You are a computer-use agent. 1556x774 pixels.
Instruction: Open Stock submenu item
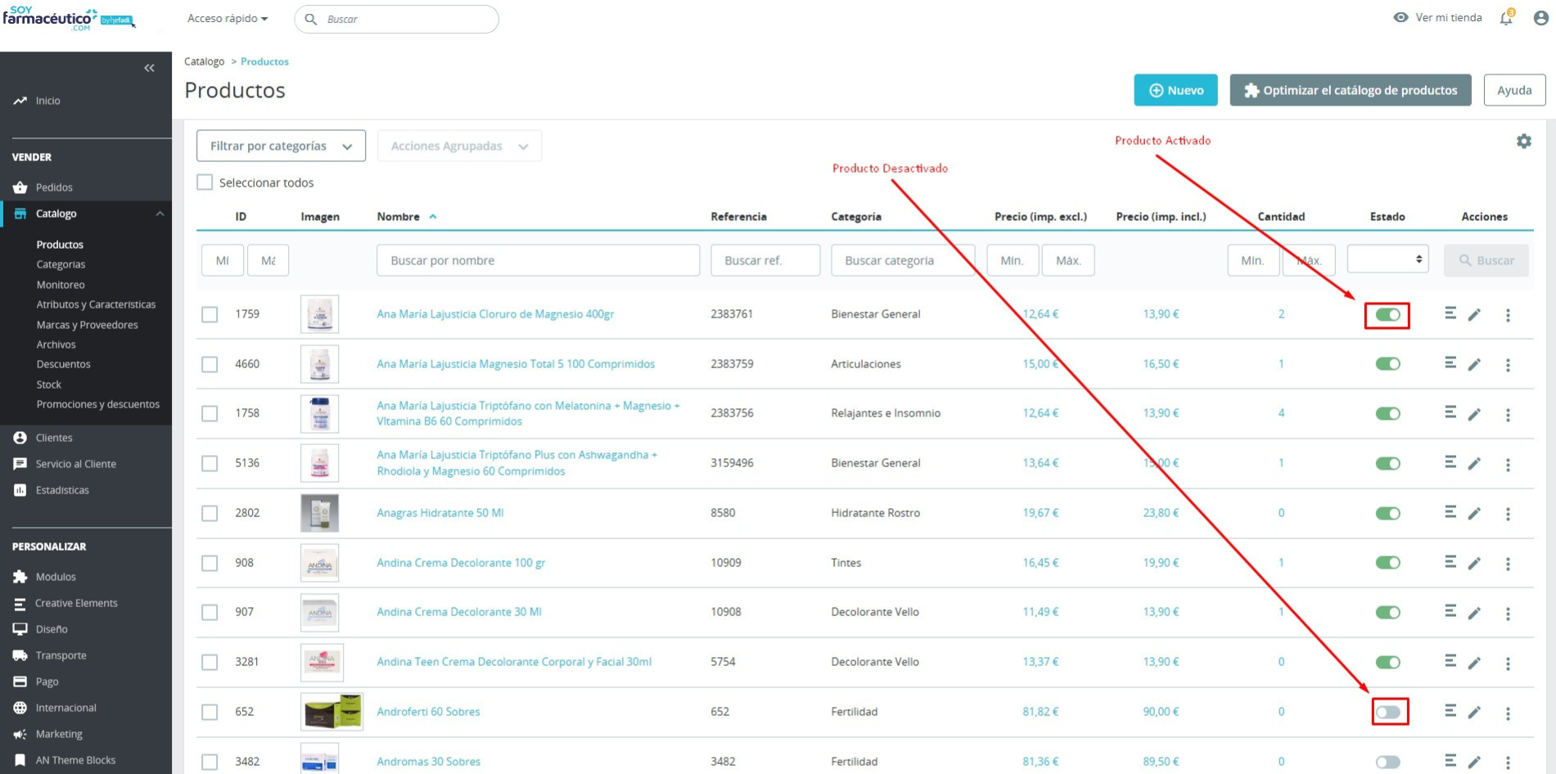48,385
